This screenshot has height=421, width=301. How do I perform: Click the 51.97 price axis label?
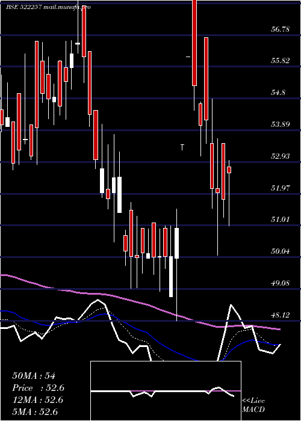coord(281,188)
